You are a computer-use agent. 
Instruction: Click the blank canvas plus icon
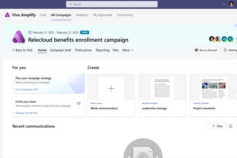pyautogui.click(x=111, y=88)
